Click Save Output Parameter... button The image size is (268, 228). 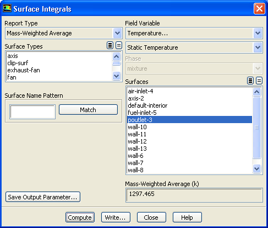(x=43, y=197)
